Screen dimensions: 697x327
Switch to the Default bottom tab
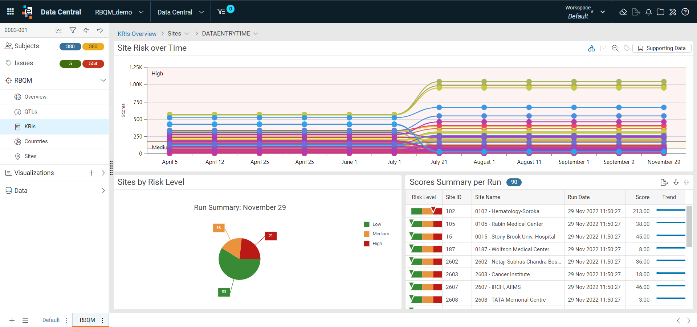point(51,320)
